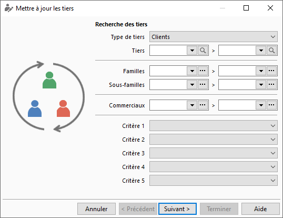
Task: Open the Critère 2 dropdown
Action: pyautogui.click(x=214, y=140)
